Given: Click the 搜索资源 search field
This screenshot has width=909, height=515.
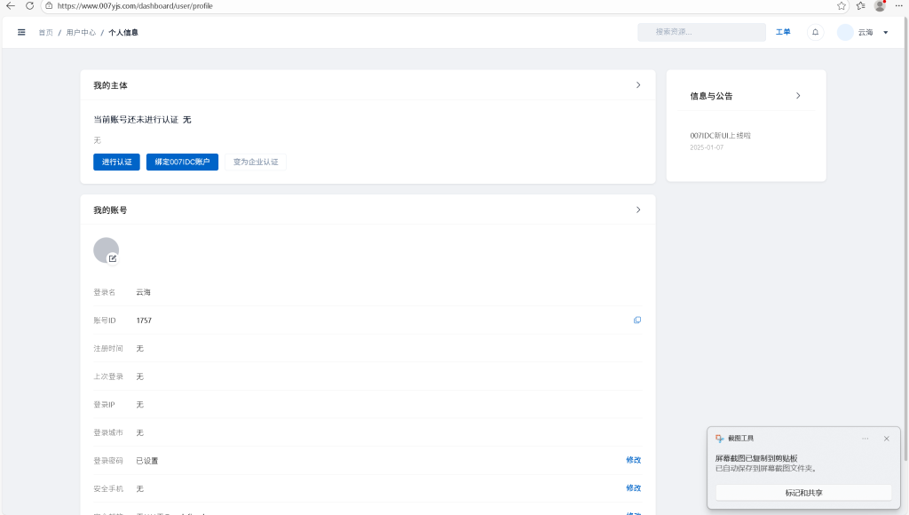Looking at the screenshot, I should [701, 32].
